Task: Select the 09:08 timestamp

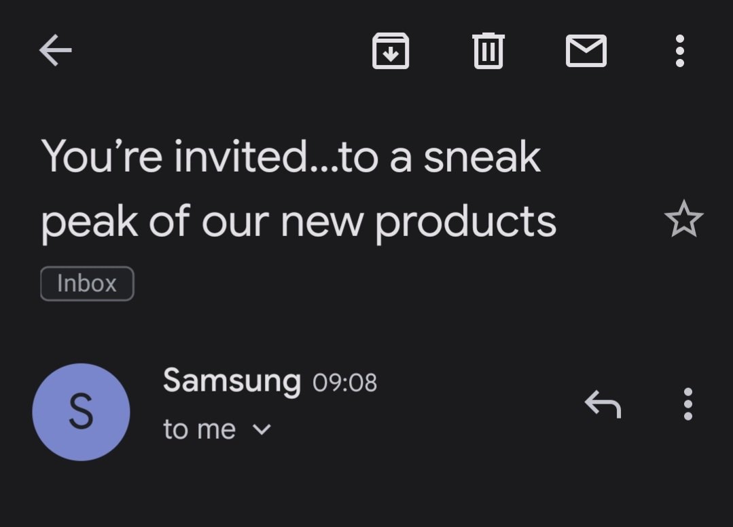Action: [x=344, y=383]
